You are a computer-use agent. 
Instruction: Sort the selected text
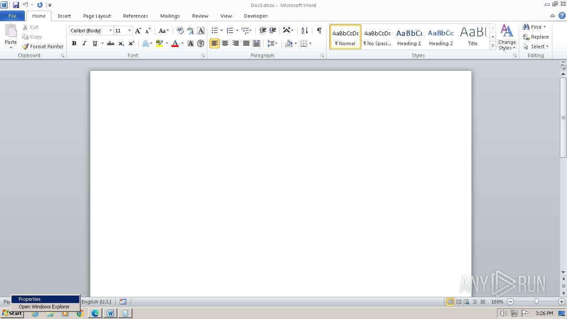304,31
